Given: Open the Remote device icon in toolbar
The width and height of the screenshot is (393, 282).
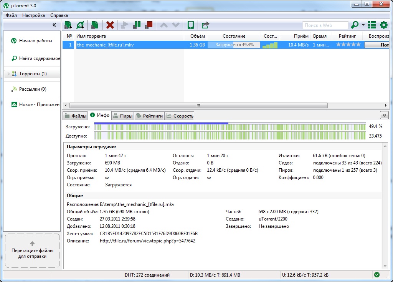Looking at the screenshot, I should (x=190, y=25).
